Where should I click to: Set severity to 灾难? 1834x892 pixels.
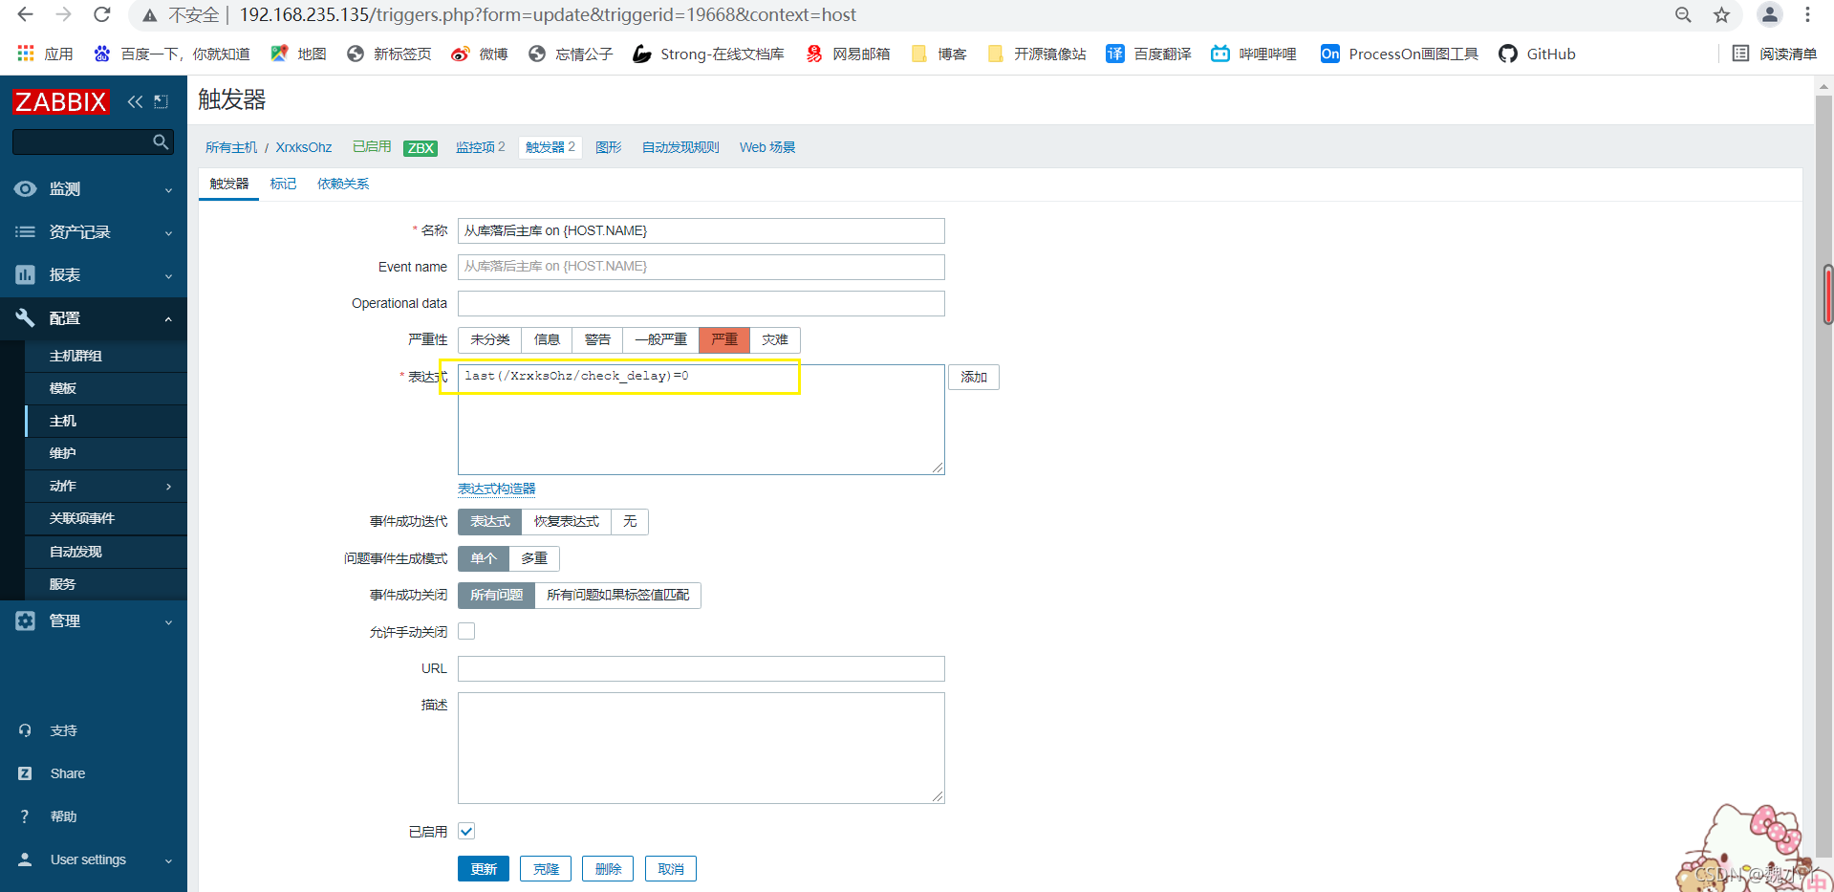point(775,339)
